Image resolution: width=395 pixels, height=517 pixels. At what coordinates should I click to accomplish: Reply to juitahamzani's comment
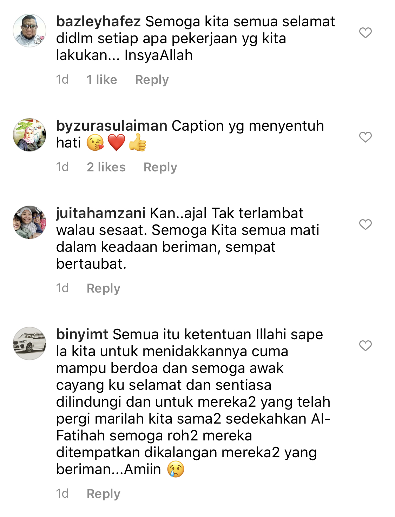point(103,288)
